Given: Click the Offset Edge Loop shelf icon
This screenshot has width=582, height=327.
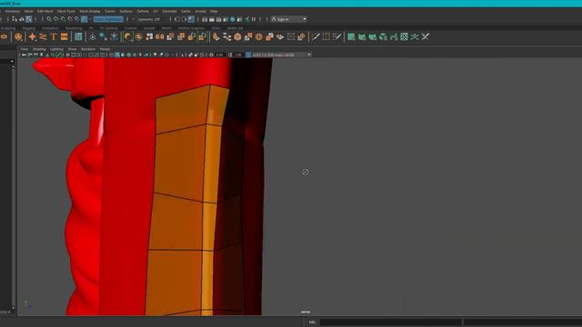Looking at the screenshot, I should 336,36.
